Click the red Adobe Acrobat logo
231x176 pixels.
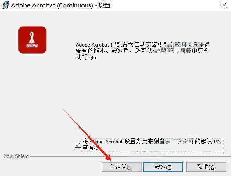click(32, 40)
